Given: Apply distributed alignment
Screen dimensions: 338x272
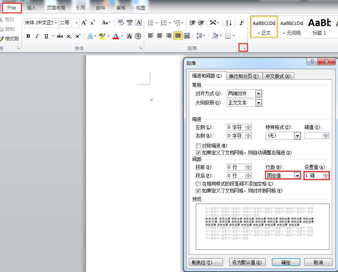Looking at the screenshot, I should (x=187, y=35).
